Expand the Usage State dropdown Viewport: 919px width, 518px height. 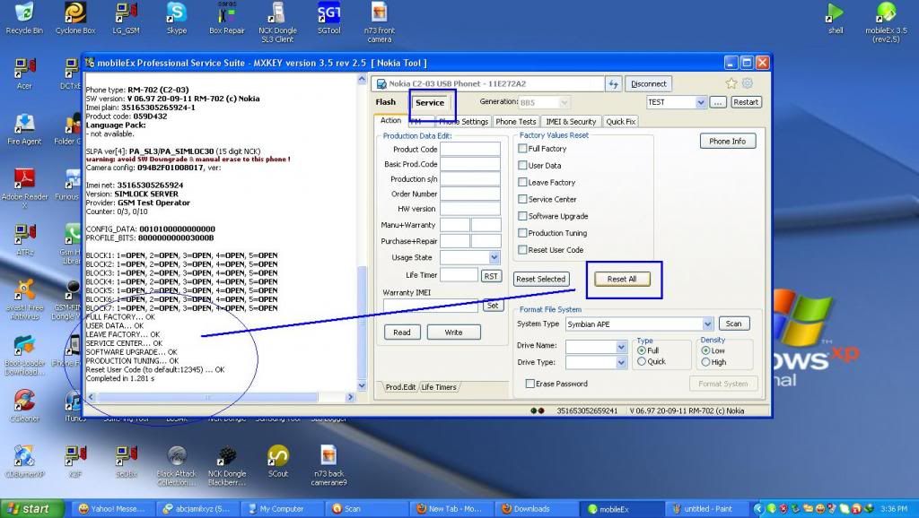(495, 257)
